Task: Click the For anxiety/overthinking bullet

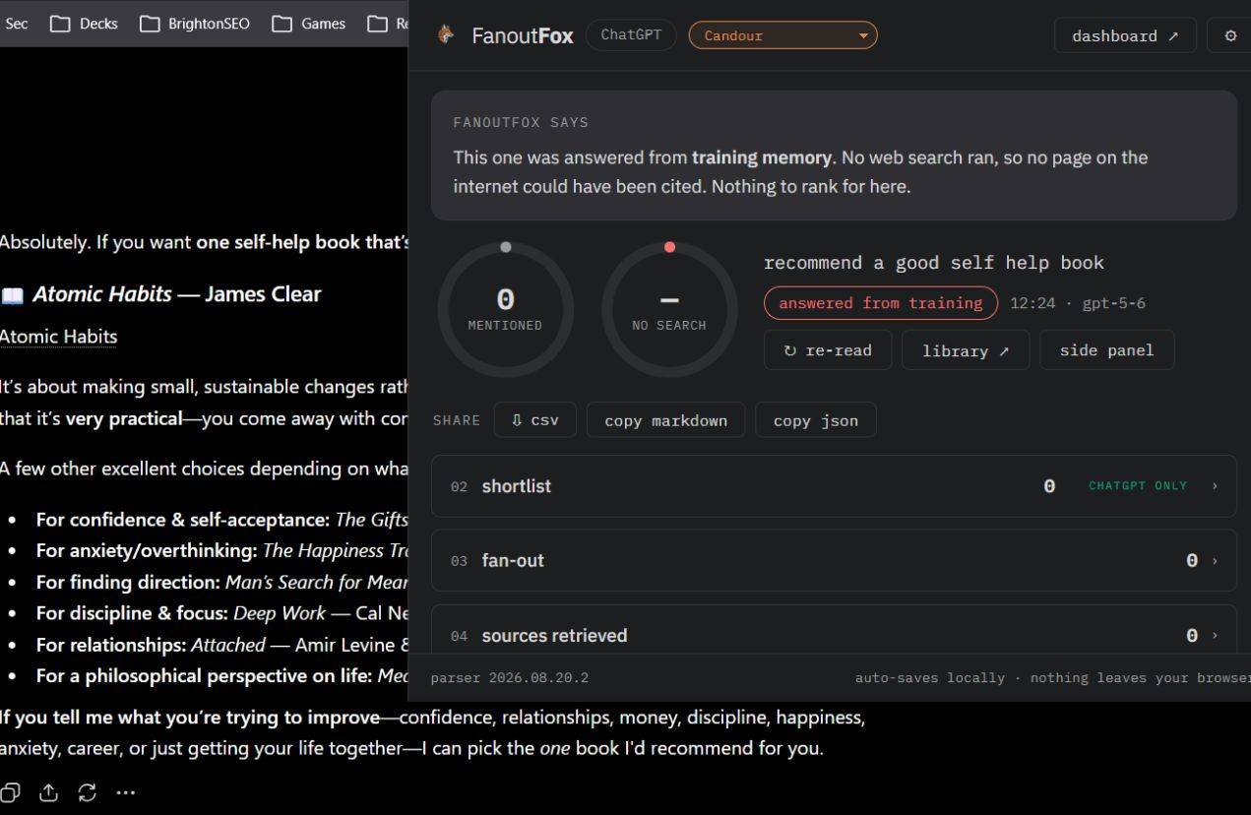Action: point(222,550)
